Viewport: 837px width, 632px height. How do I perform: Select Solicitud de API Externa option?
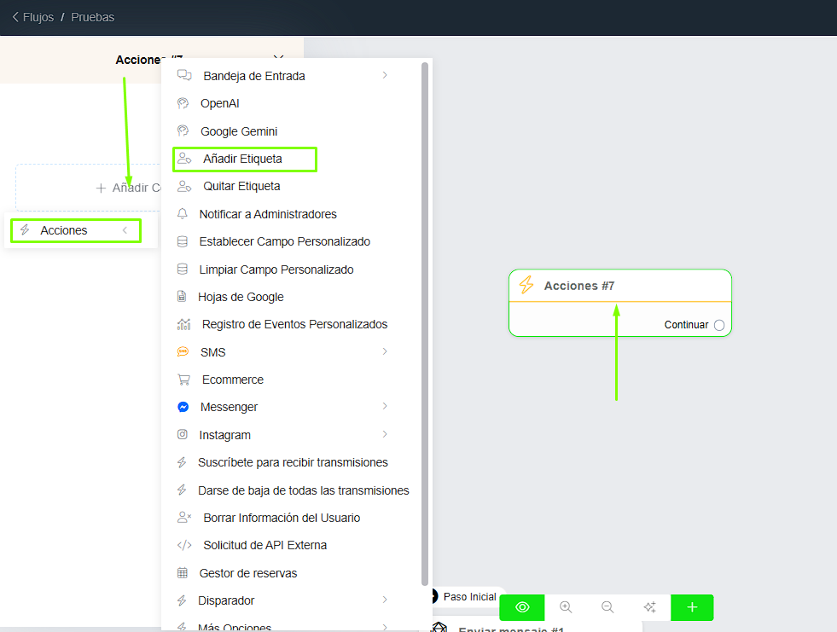pyautogui.click(x=264, y=545)
